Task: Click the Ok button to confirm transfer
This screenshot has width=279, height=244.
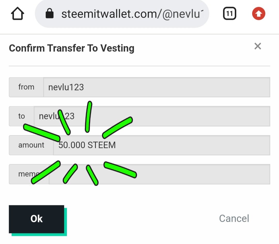Action: [x=36, y=219]
